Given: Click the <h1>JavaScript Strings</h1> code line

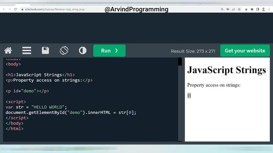Looking at the screenshot, I should pyautogui.click(x=40, y=75).
